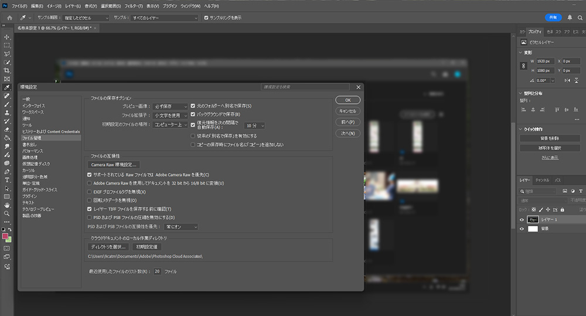Click the OK button in preferences
This screenshot has width=586, height=316.
coord(347,100)
